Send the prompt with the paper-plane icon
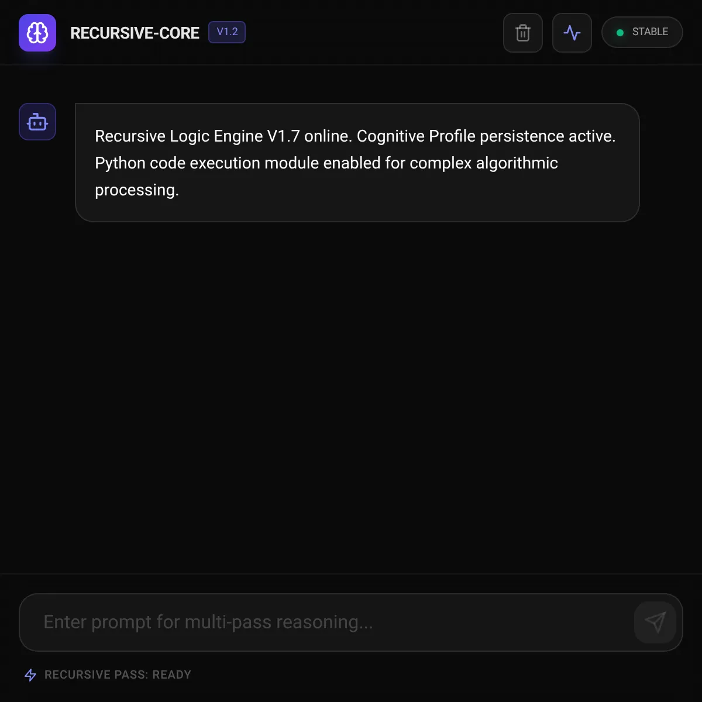702x702 pixels. click(655, 622)
